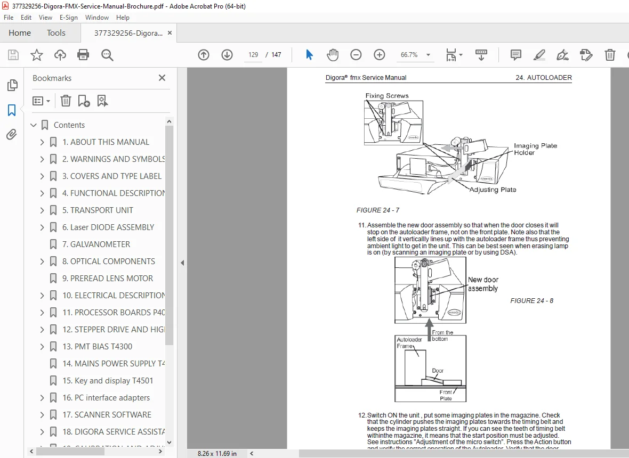Close the 377329256-Digora document tab
The image size is (629, 458).
tap(170, 33)
